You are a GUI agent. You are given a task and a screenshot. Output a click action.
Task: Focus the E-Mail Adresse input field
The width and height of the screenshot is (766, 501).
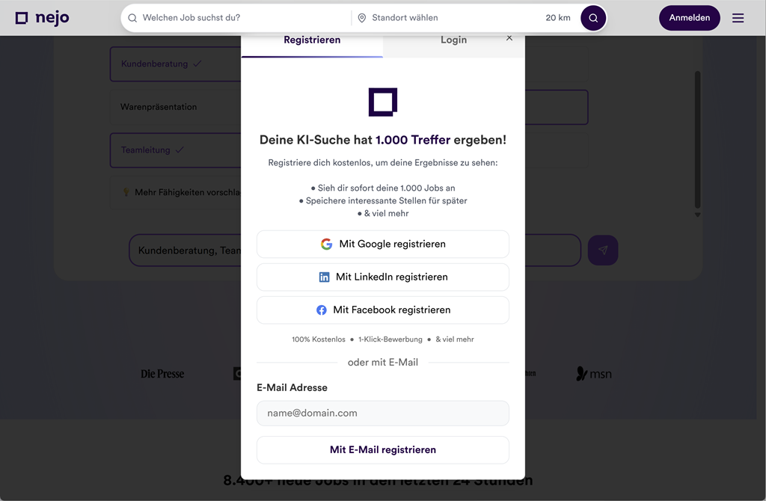coord(383,413)
